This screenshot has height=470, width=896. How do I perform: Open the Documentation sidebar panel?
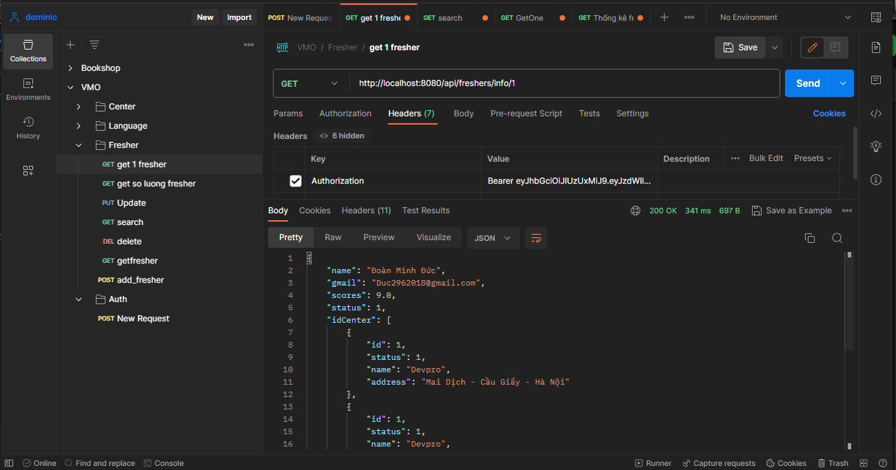point(875,47)
